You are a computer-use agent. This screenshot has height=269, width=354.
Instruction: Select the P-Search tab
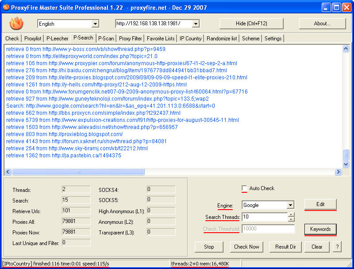[83, 38]
